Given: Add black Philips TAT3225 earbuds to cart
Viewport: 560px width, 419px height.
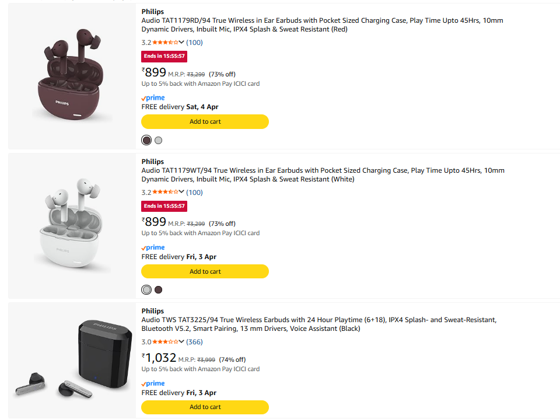Looking at the screenshot, I should tap(205, 407).
